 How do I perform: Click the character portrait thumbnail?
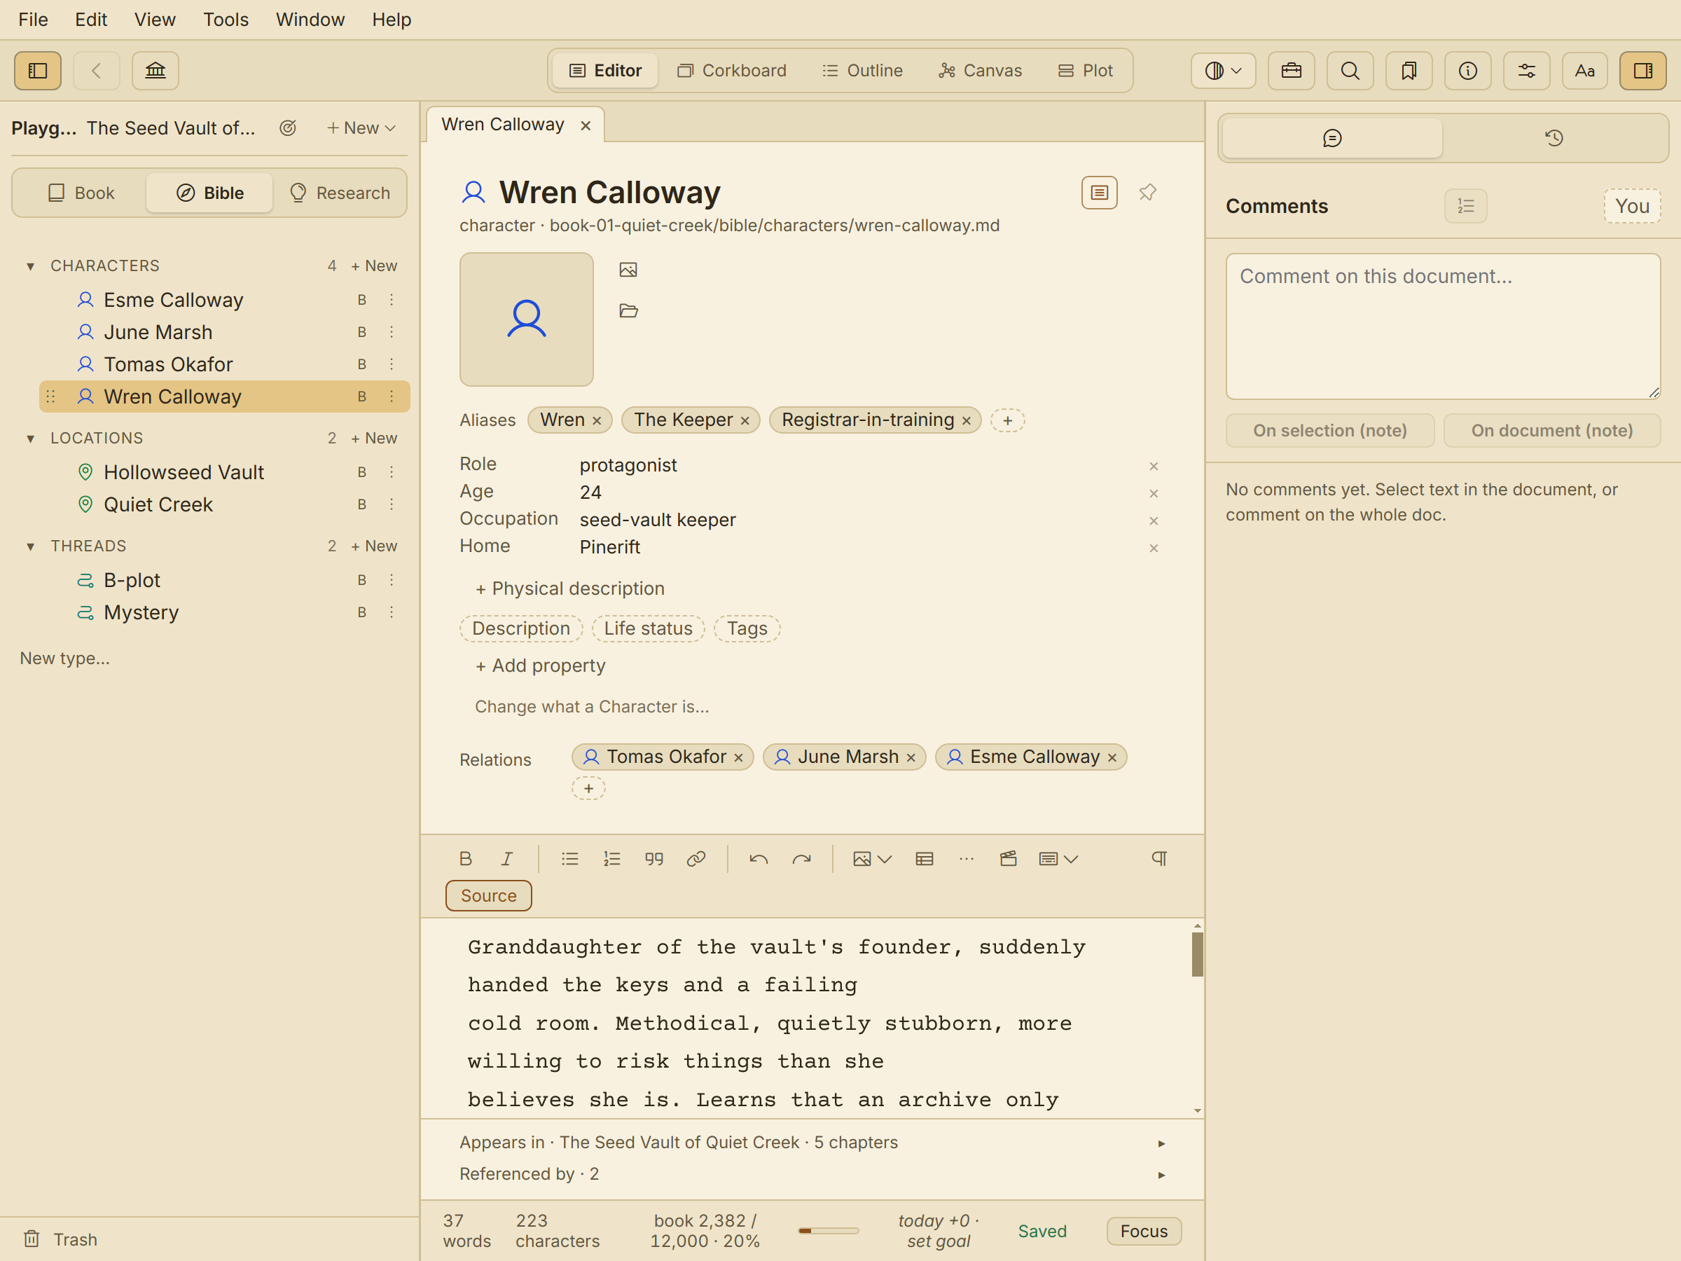527,319
